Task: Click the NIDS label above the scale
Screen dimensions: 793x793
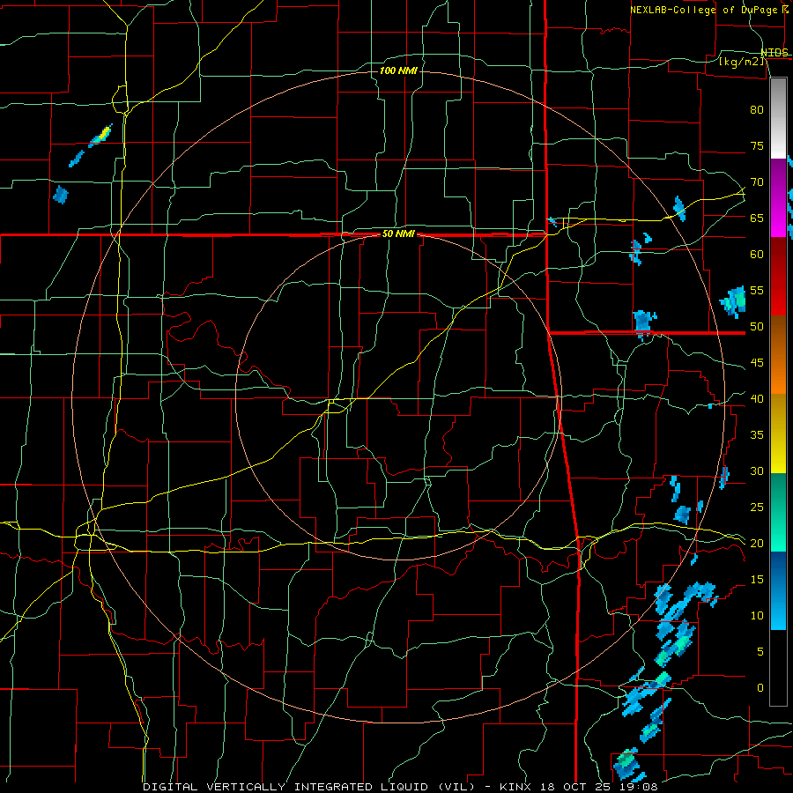Action: coord(774,53)
